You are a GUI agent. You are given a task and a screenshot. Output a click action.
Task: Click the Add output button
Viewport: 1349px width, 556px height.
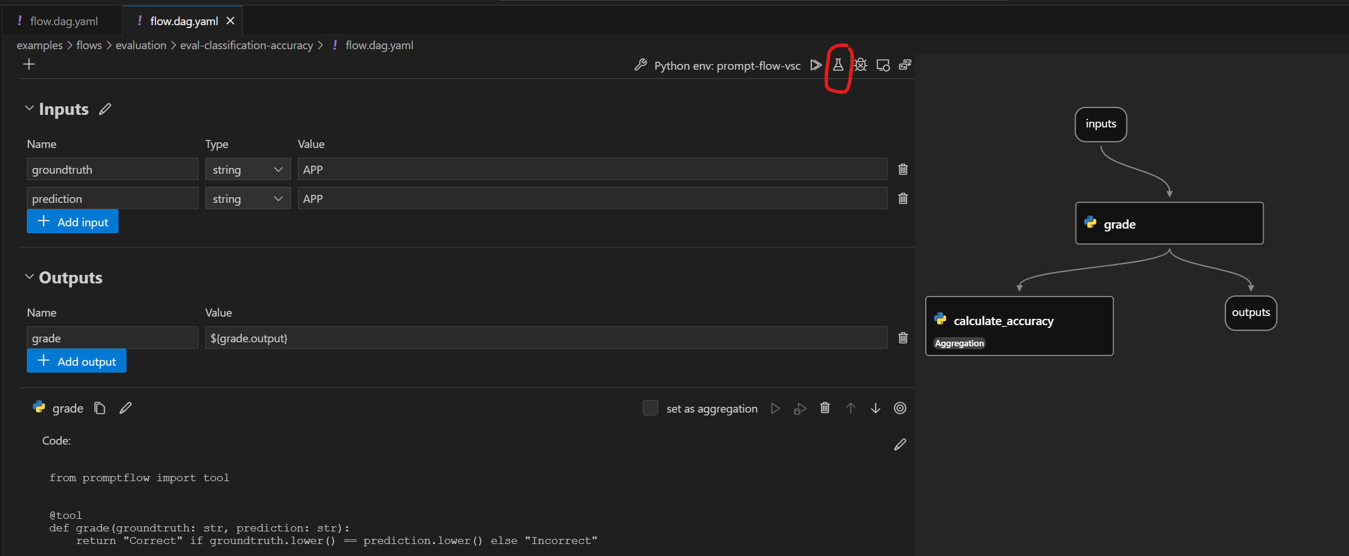pyautogui.click(x=77, y=361)
